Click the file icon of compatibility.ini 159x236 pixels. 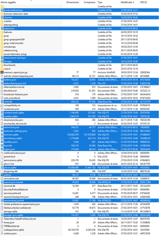tap(2, 105)
